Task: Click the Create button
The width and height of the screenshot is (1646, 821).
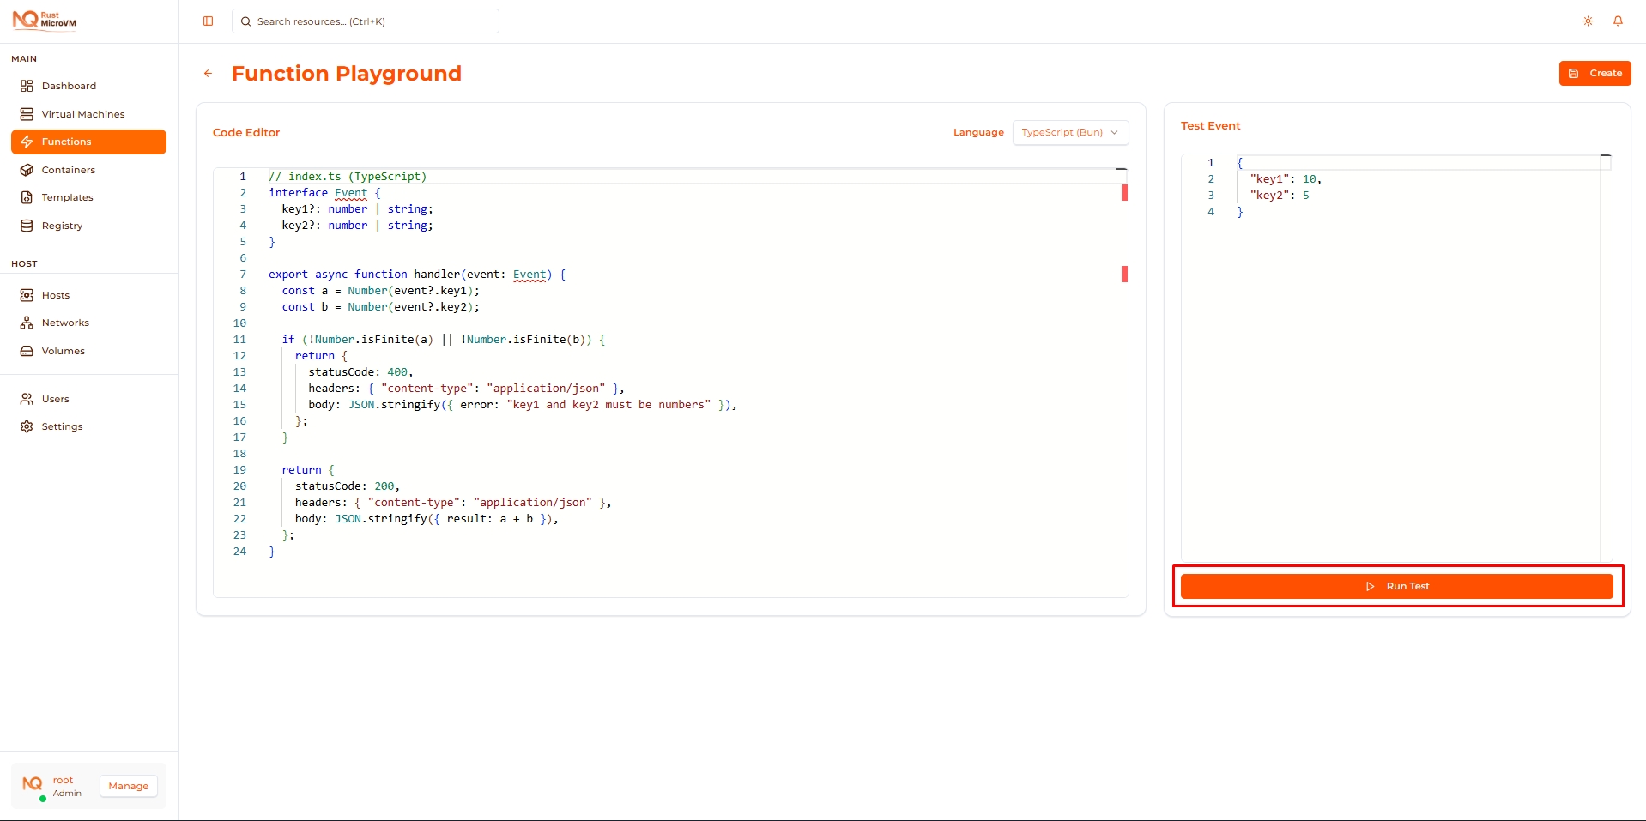Action: tap(1595, 74)
